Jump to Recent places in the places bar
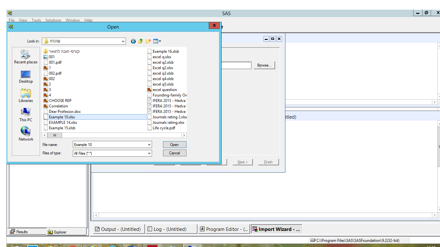Screen dimensions: 440x247 26,57
